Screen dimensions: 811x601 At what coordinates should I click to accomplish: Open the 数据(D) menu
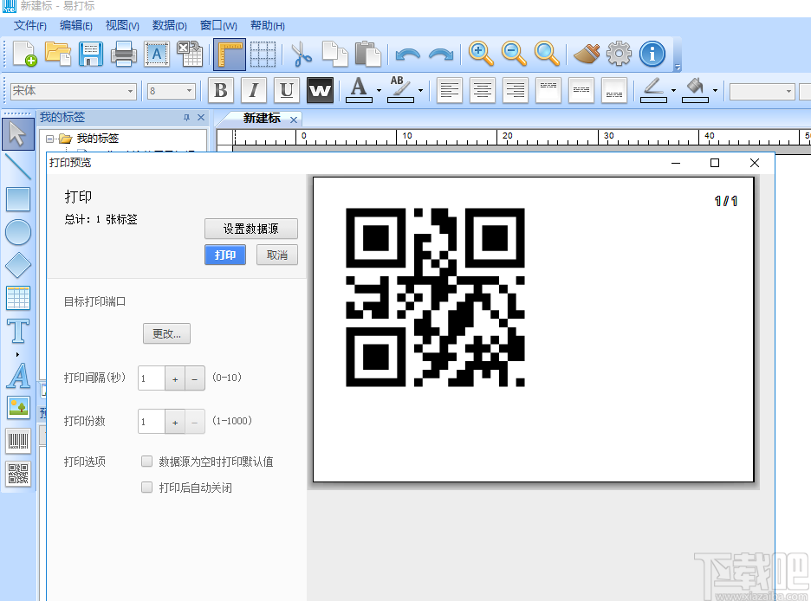[170, 25]
